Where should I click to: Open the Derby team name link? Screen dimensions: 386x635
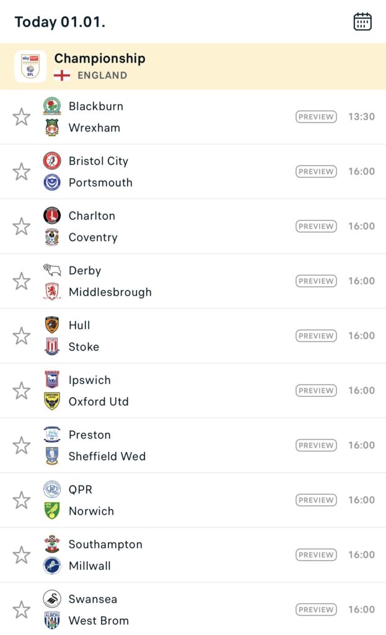point(85,270)
